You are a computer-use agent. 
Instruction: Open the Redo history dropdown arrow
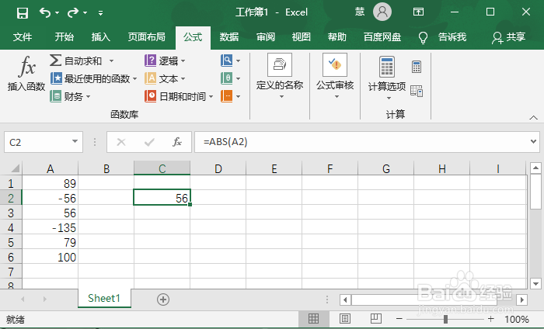coord(85,13)
